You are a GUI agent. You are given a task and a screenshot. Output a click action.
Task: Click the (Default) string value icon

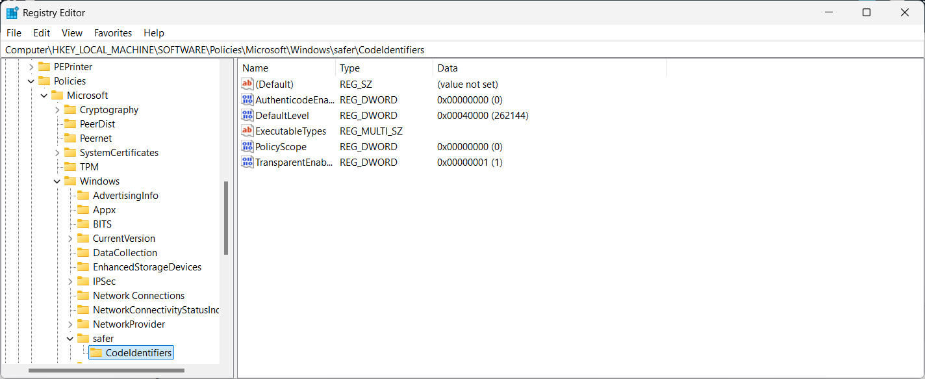tap(247, 85)
